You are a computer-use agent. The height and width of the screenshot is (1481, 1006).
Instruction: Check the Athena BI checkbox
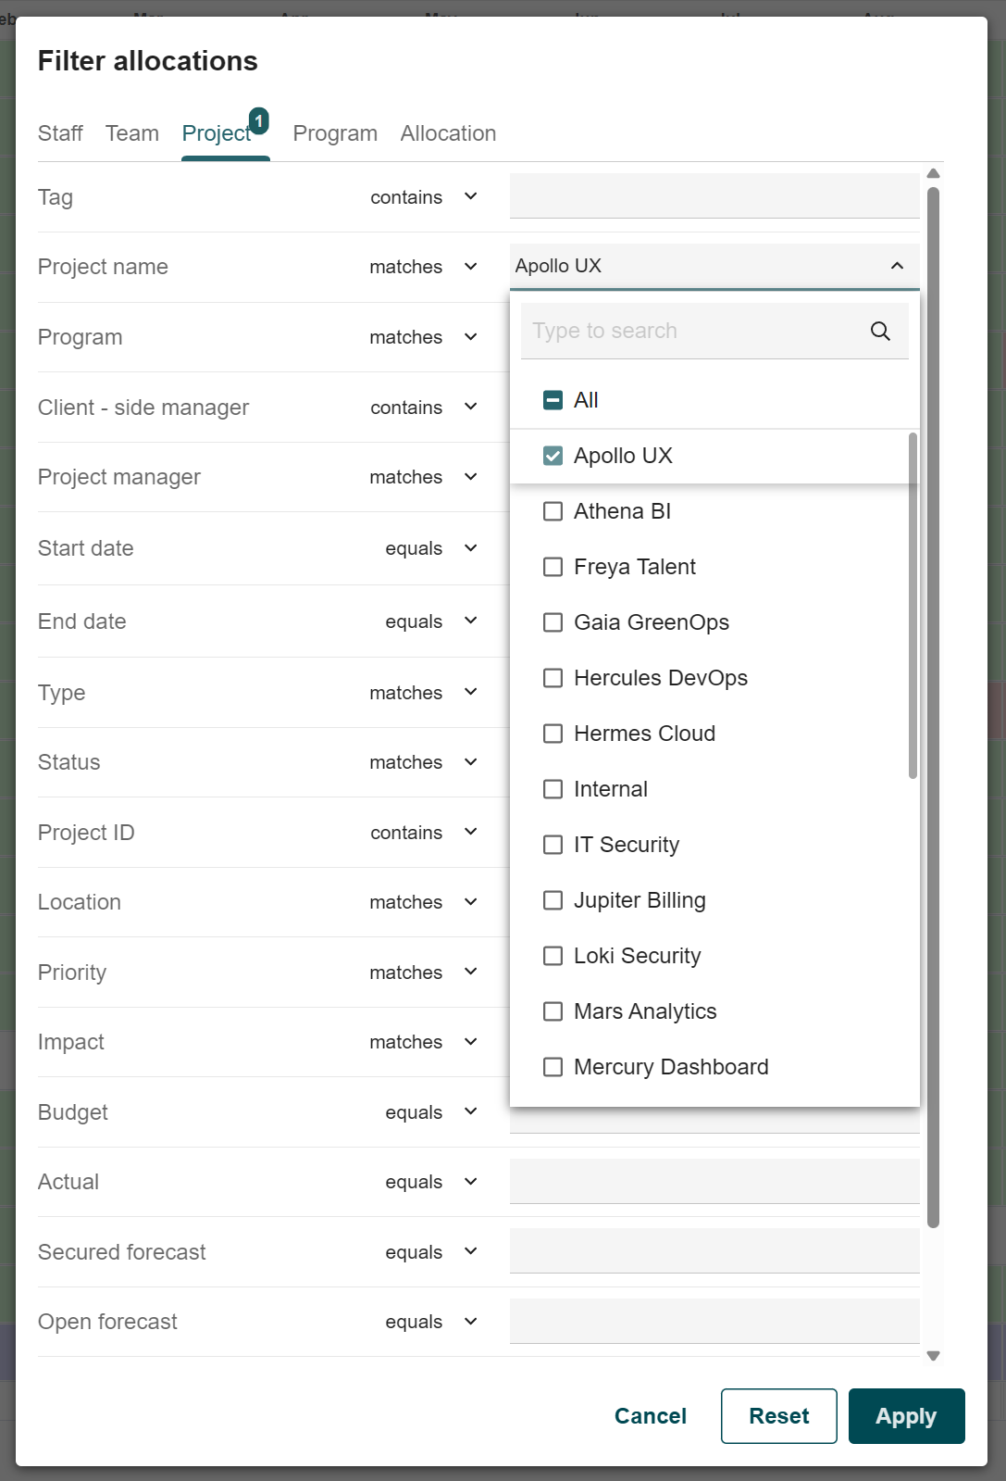coord(553,511)
